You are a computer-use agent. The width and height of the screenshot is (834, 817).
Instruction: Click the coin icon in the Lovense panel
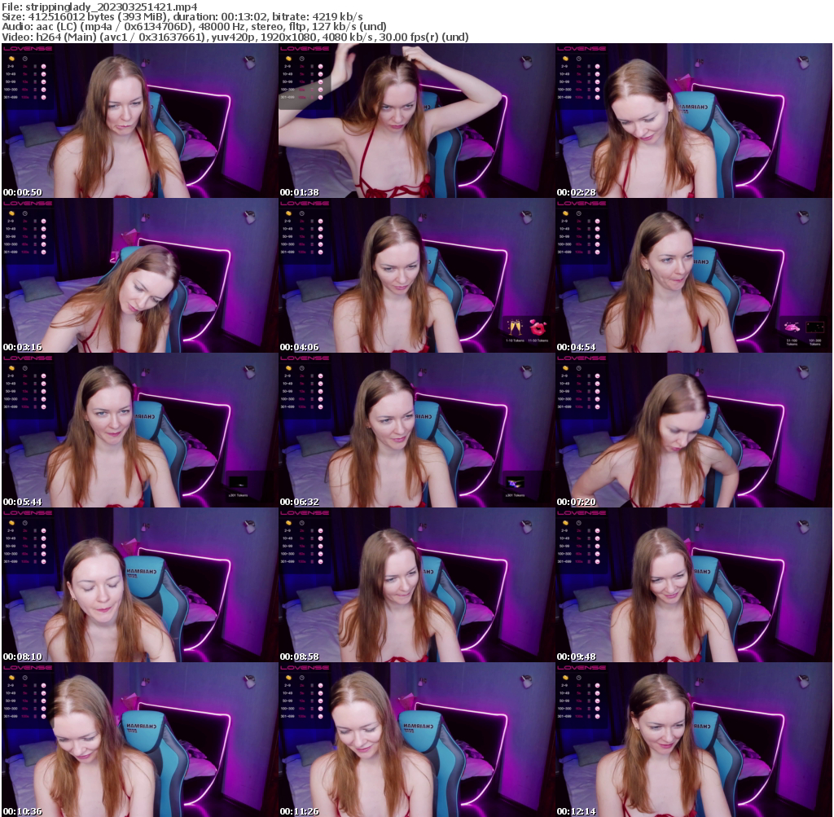click(11, 58)
